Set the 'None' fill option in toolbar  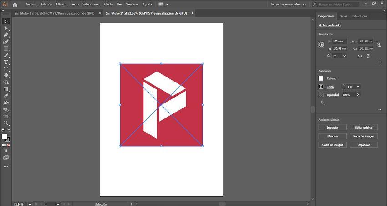coord(9,145)
